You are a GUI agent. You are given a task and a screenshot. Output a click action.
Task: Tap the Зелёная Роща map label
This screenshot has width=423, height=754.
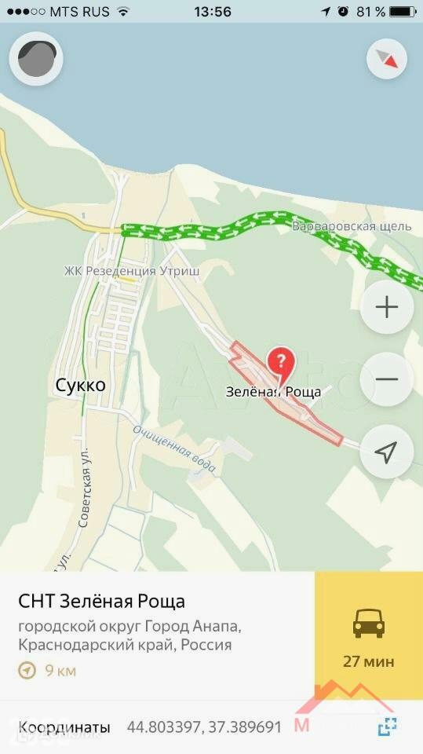click(274, 392)
